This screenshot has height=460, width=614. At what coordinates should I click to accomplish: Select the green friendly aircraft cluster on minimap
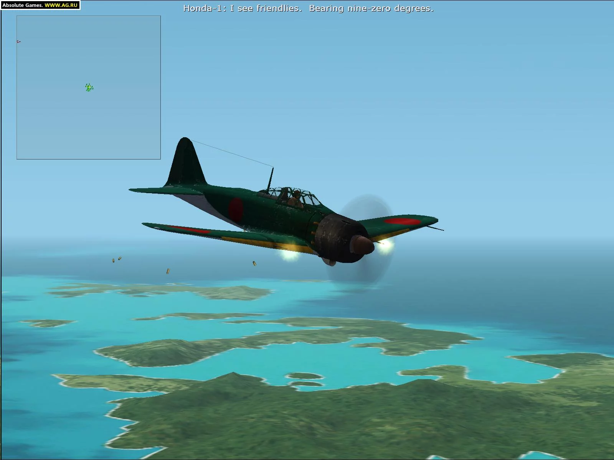(89, 88)
